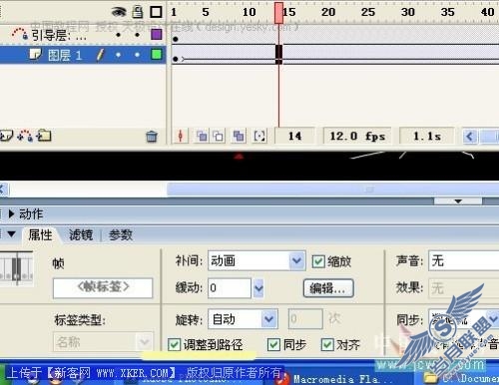Click frame number 20 on timeline ruler

tap(328, 12)
